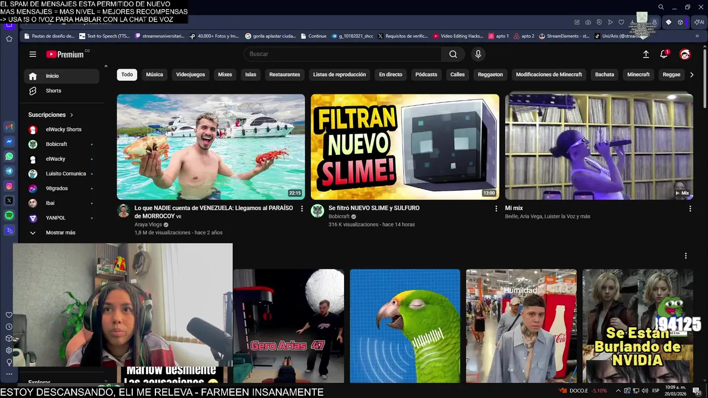Screen dimensions: 708x398
Task: Select Modificaciones de Minecraft chip
Action: (x=549, y=75)
